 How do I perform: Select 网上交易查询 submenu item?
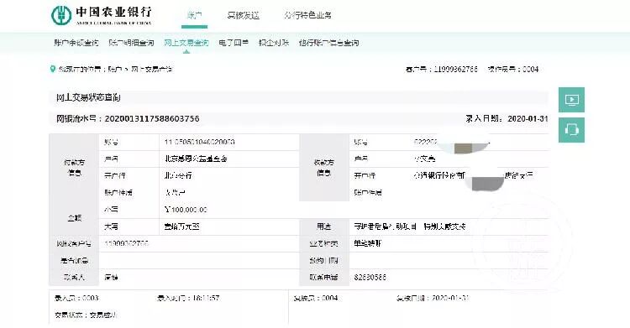tap(186, 43)
